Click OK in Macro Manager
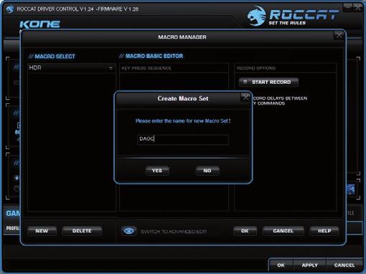Screen dimensions: 366x274 point(245,231)
